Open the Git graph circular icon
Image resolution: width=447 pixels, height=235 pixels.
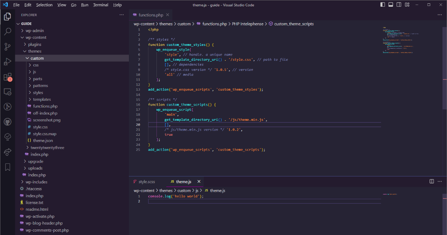click(7, 107)
